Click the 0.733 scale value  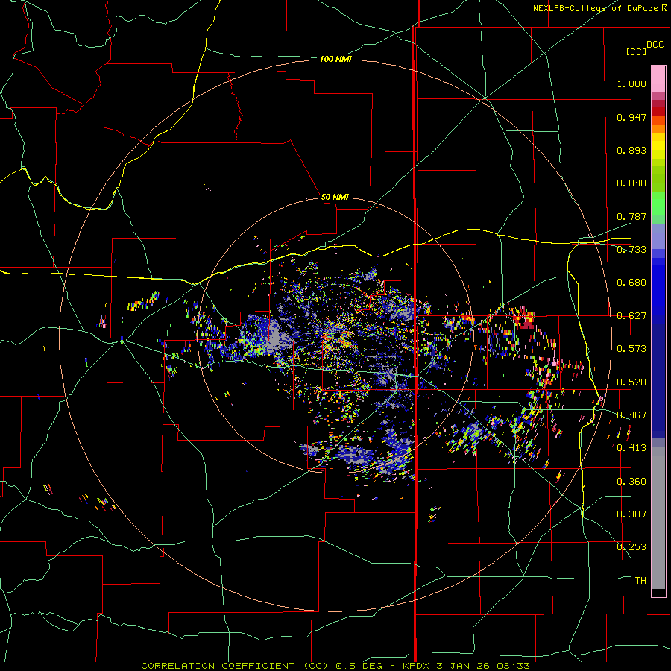point(631,250)
